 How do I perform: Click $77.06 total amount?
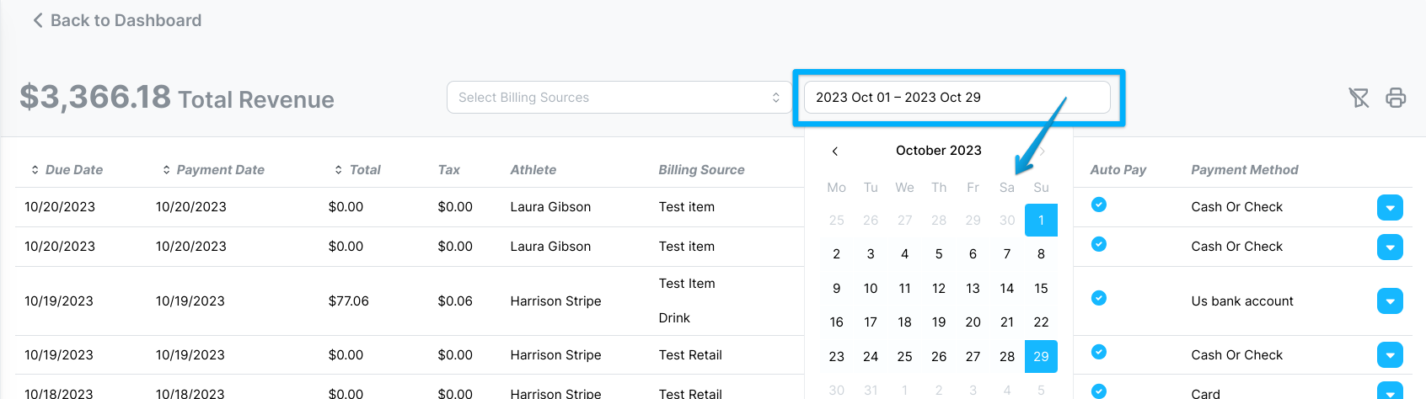(x=349, y=301)
